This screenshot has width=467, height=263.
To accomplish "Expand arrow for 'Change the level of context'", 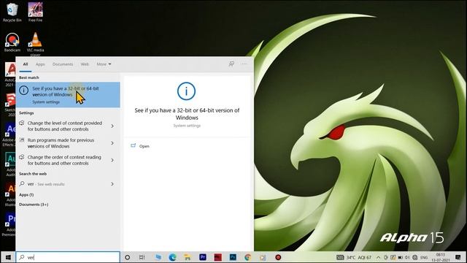I will tap(112, 126).
